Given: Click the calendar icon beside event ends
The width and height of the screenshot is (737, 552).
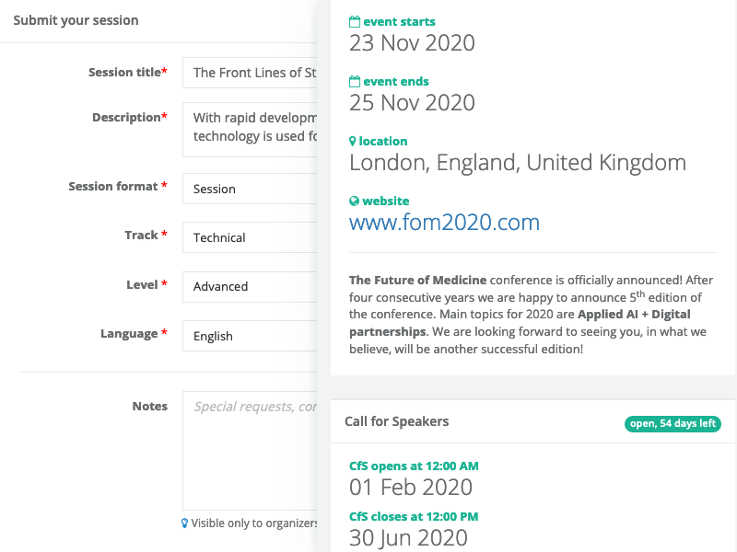Looking at the screenshot, I should pyautogui.click(x=355, y=82).
